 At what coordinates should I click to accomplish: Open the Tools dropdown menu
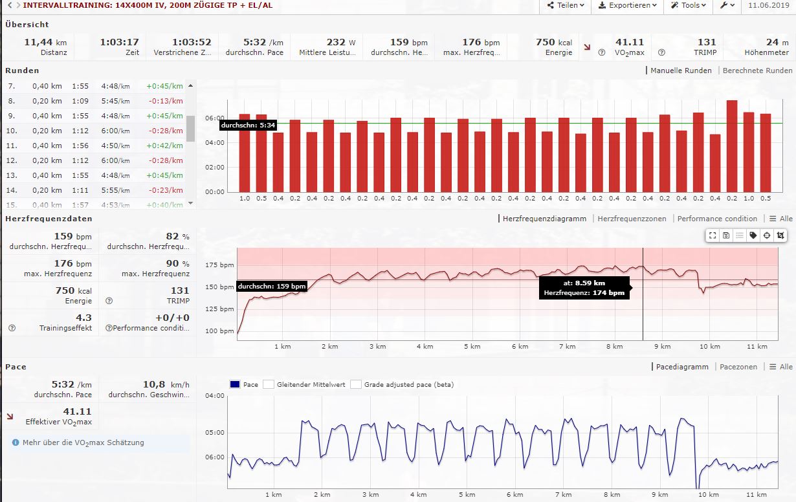[x=689, y=5]
